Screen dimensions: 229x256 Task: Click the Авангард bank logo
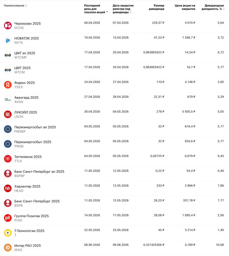[8, 99]
